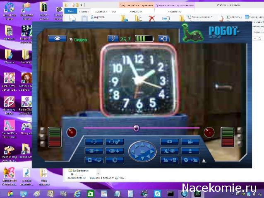Toggle the bottom small square right of right meter

click(240, 144)
